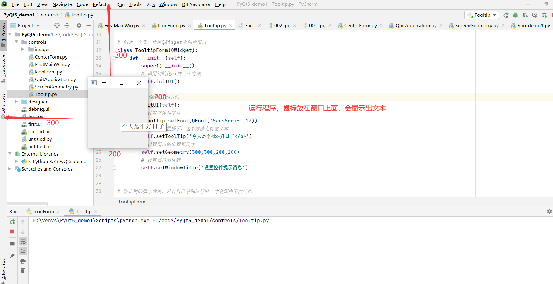
Task: Collapse all in Project panel
Action: (x=67, y=25)
